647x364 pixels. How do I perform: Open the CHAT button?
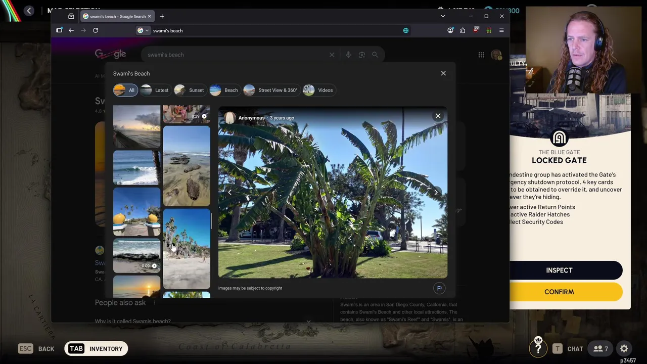(x=569, y=348)
